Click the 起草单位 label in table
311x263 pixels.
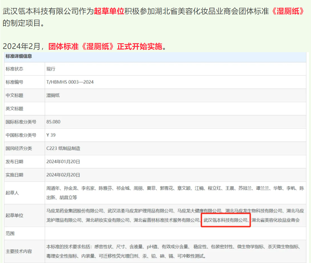(x=15, y=215)
